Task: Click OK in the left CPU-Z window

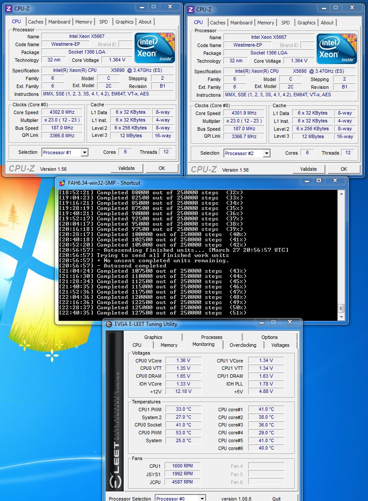Action: (162, 168)
